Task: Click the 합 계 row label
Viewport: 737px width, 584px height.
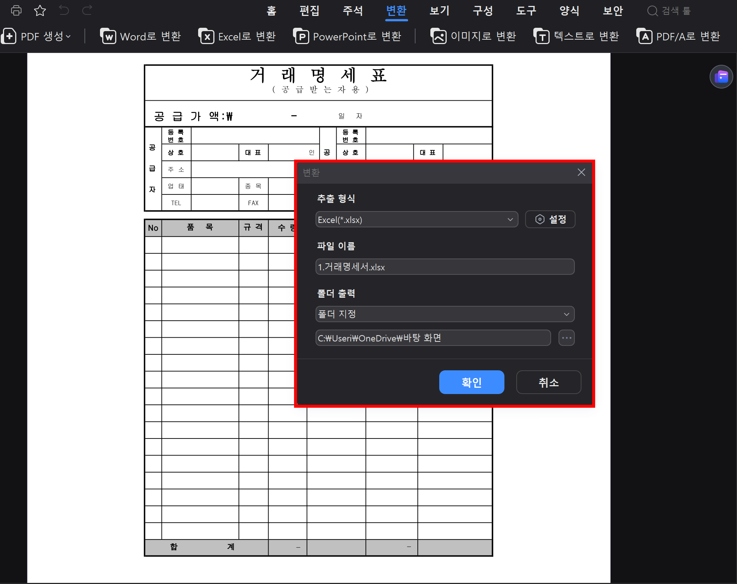Action: click(x=202, y=547)
